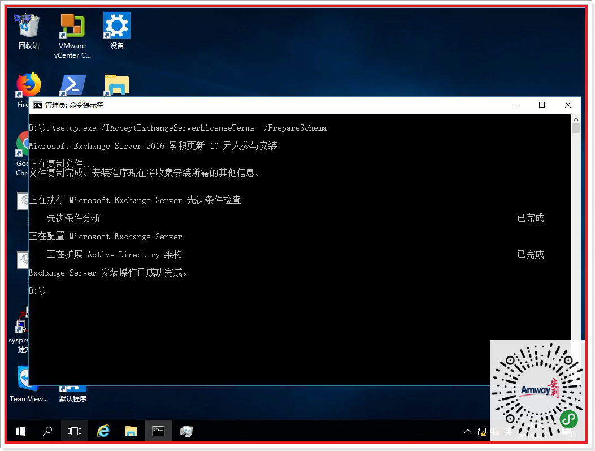Click the network status tray icon
595x451 pixels.
click(x=481, y=431)
